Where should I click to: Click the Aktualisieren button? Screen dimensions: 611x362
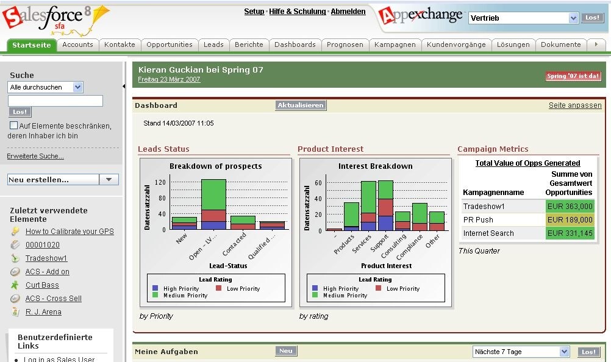click(300, 105)
